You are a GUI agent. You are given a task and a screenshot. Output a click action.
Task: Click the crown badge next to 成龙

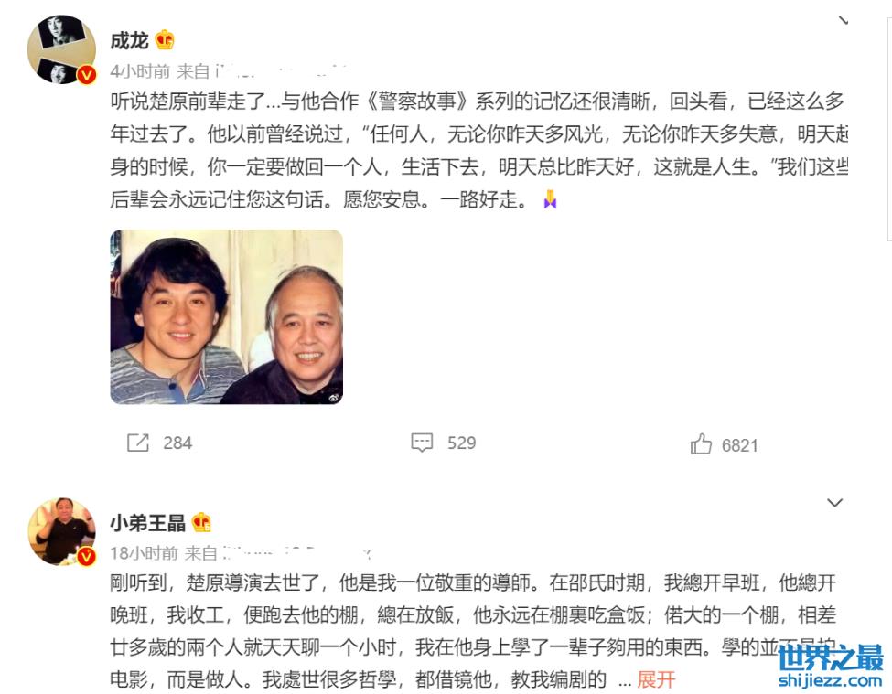click(x=165, y=40)
